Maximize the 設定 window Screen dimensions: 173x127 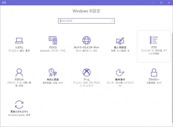(x=161, y=3)
